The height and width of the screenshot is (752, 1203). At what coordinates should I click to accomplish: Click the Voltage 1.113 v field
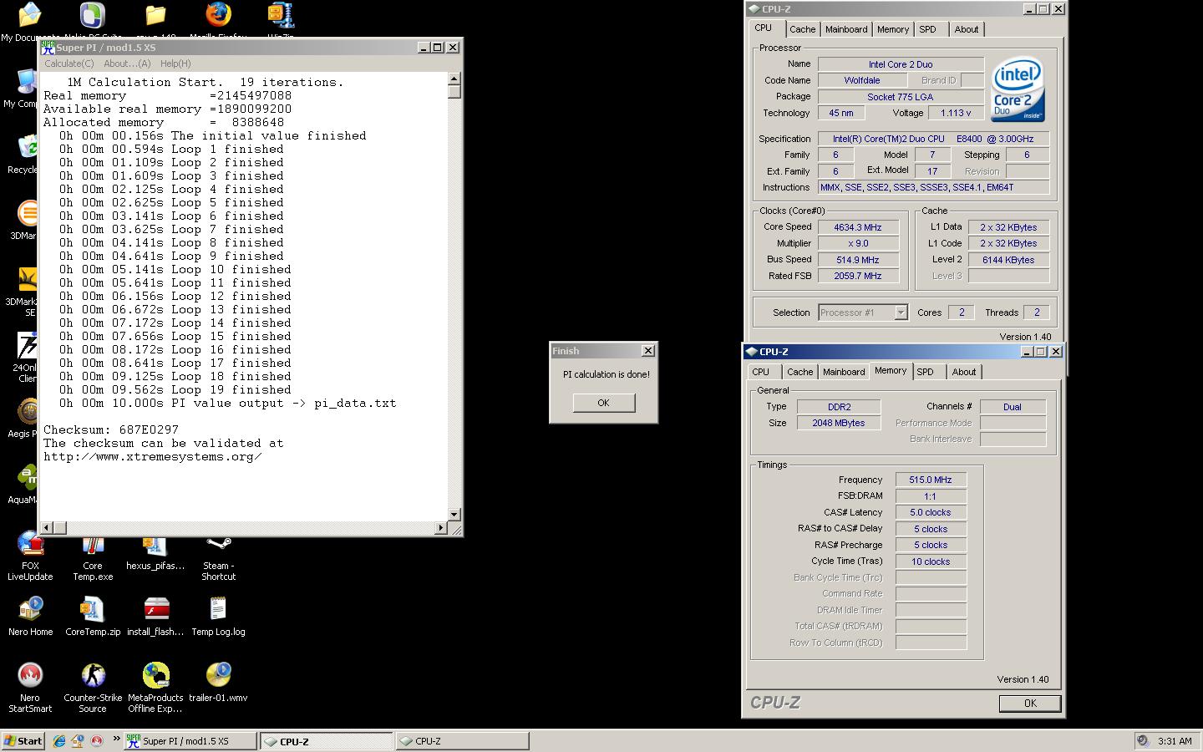[956, 113]
